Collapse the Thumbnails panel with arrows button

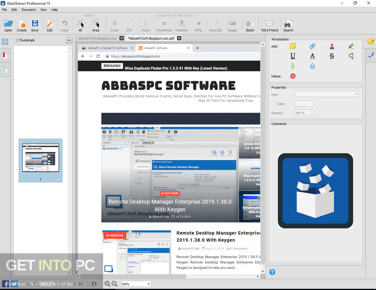coord(69,40)
